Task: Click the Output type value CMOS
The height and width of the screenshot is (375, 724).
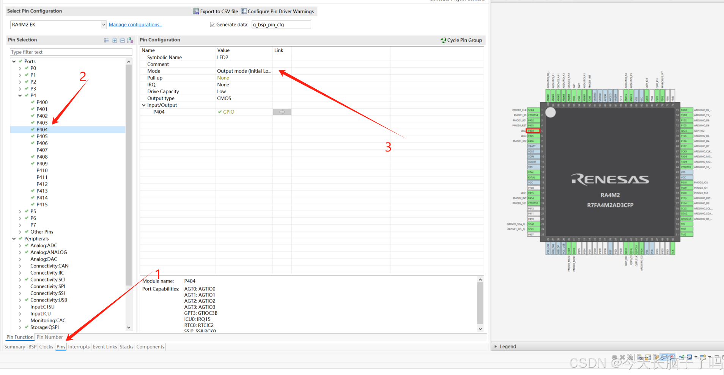Action: [224, 98]
